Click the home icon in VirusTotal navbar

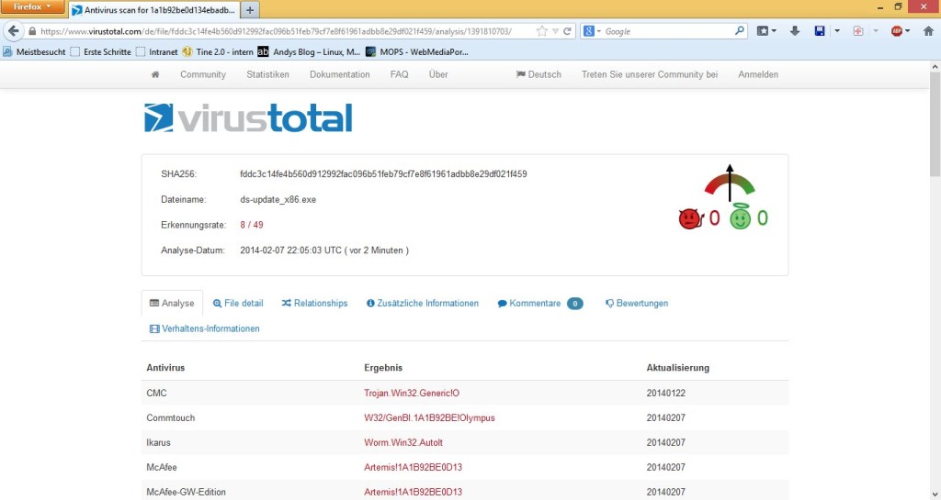[x=155, y=74]
